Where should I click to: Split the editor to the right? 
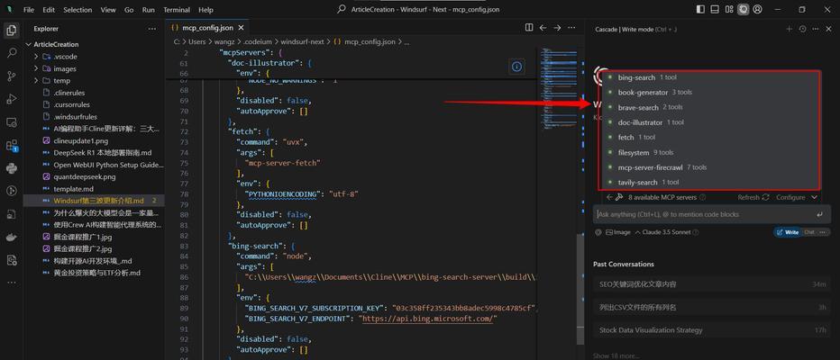pos(529,27)
